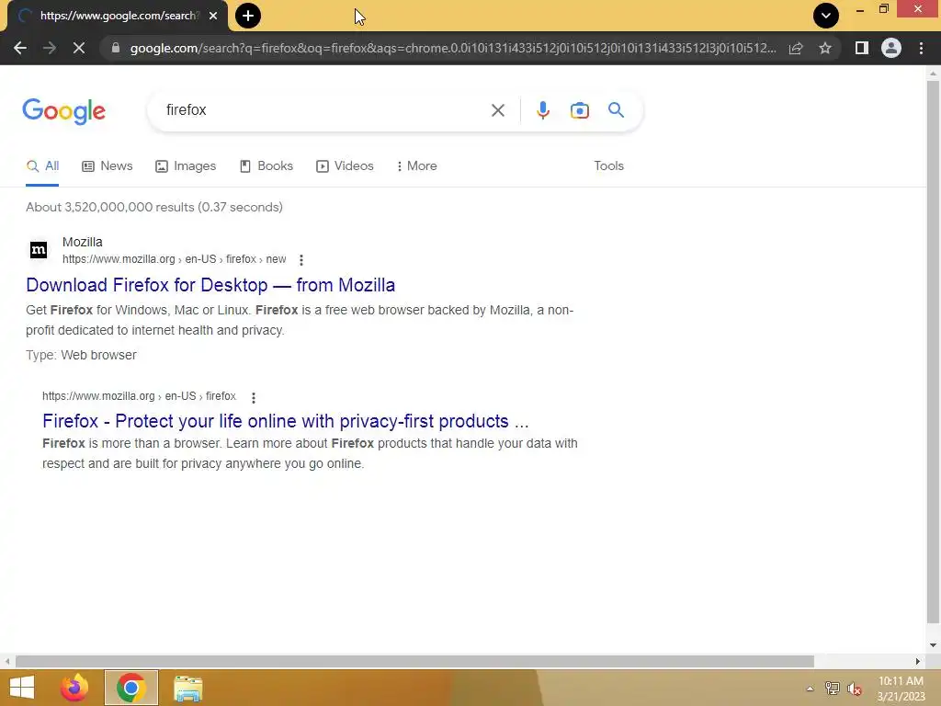Open the Chrome profile avatar
The image size is (941, 706).
[x=891, y=48]
